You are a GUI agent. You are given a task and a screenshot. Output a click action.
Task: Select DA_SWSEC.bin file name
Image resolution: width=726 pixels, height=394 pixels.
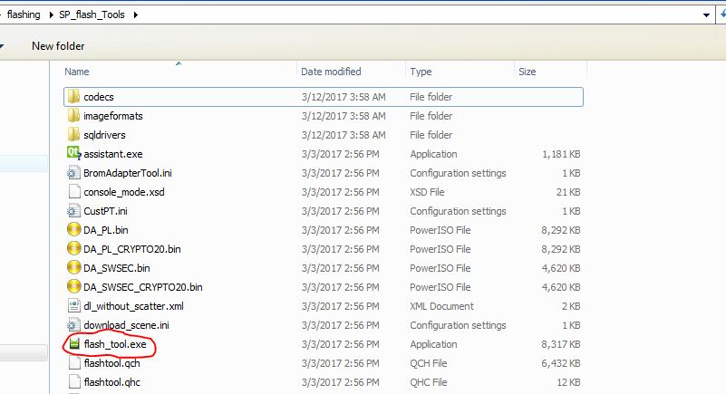117,268
